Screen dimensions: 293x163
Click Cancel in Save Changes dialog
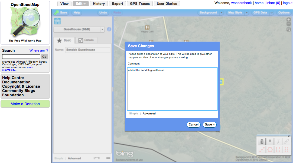tap(193, 125)
